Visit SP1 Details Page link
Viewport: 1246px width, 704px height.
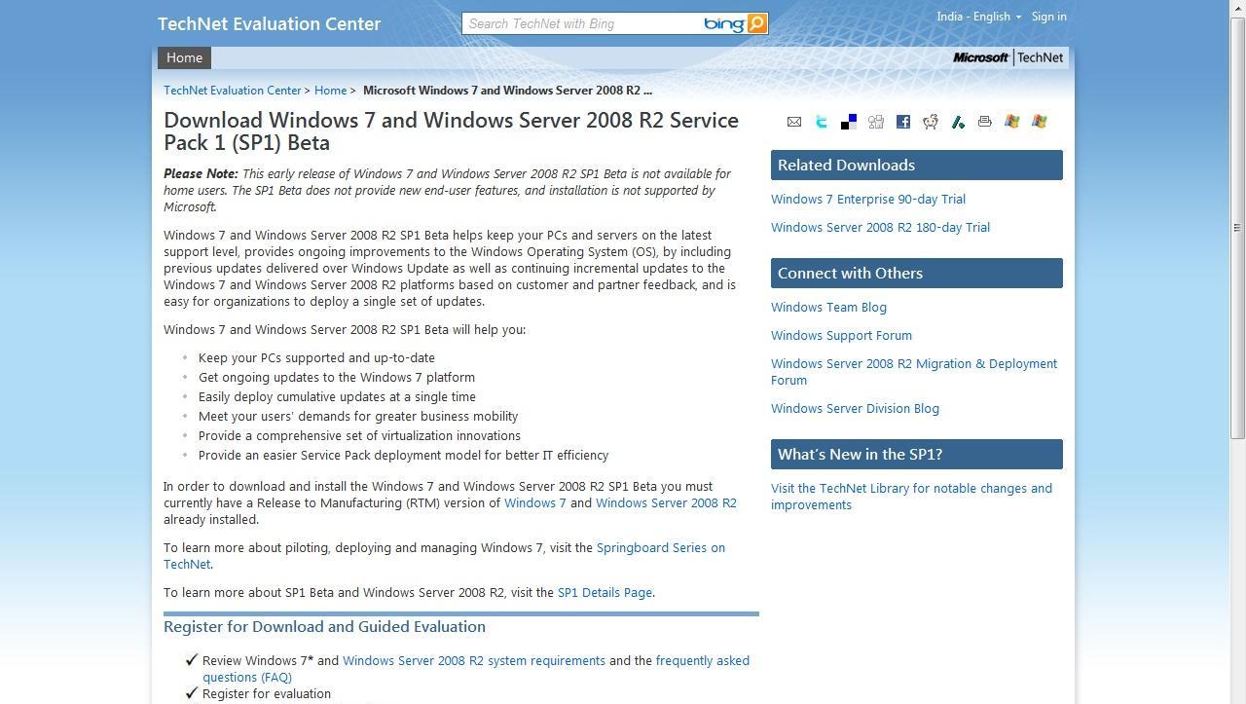[605, 592]
